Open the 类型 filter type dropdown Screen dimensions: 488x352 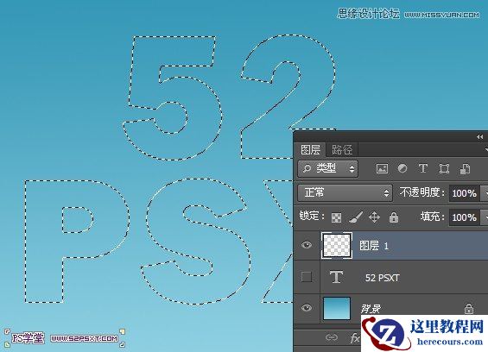(x=327, y=169)
